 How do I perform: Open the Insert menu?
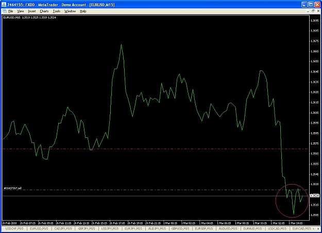tap(32, 11)
